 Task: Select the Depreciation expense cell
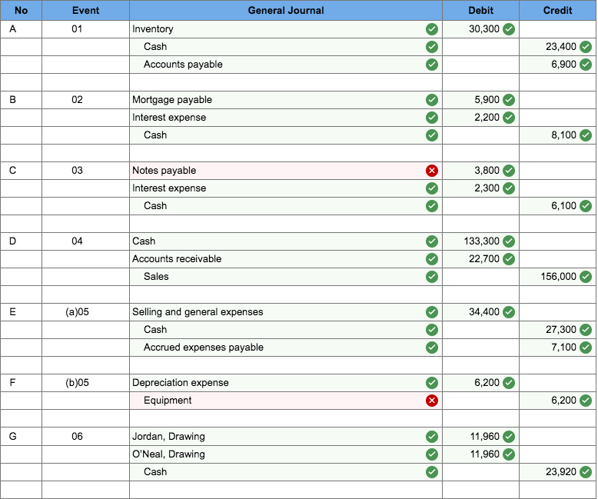(286, 383)
